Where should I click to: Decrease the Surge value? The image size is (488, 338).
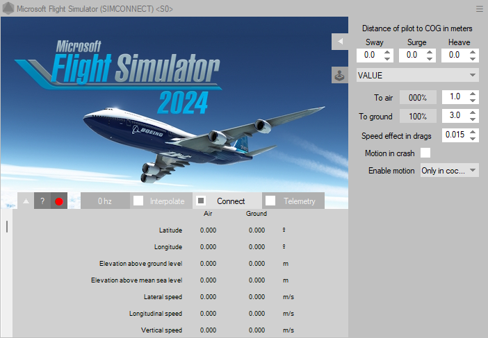[x=430, y=58]
